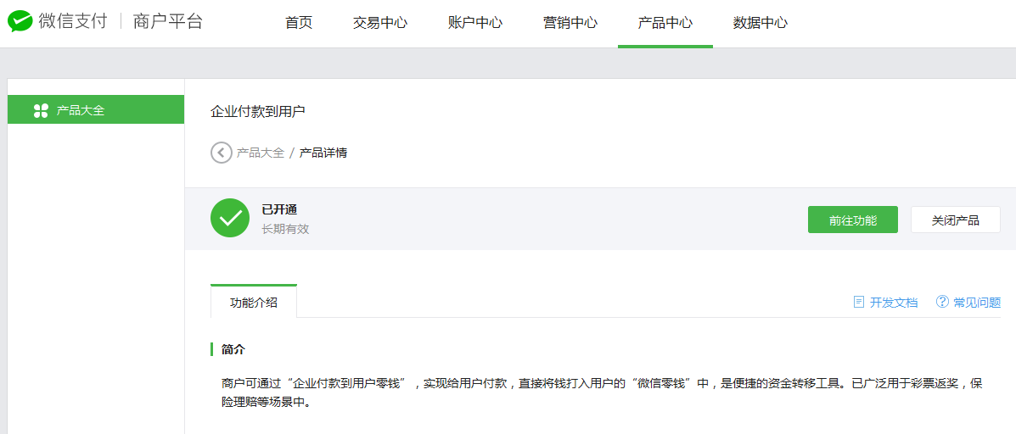Click the 微信支付 brand text
Viewport: 1016px width, 434px height.
click(73, 21)
